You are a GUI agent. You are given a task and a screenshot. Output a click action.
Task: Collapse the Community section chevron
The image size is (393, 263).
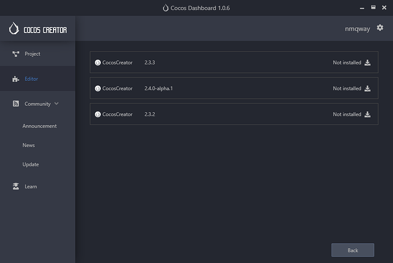point(56,104)
